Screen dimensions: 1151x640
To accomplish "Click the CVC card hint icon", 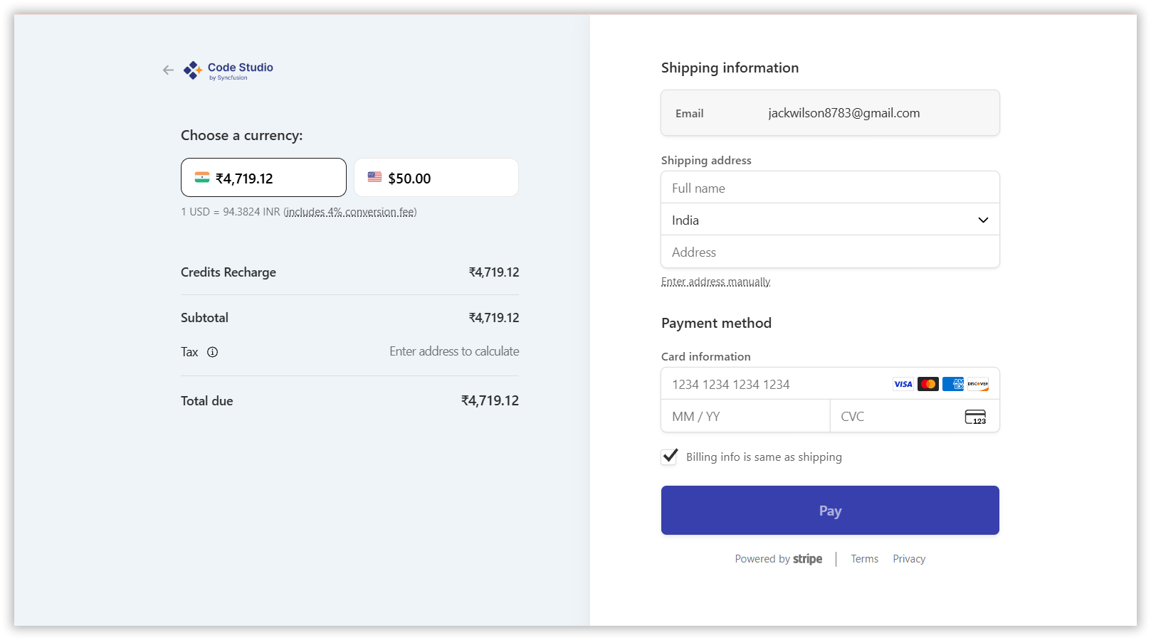I will coord(975,417).
